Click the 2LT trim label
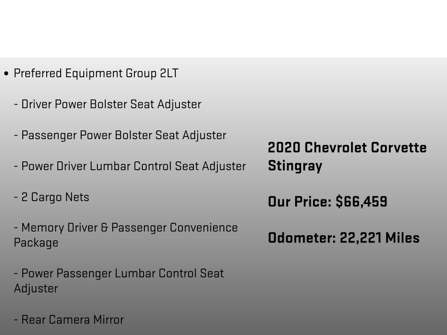The image size is (447, 335). coord(169,73)
